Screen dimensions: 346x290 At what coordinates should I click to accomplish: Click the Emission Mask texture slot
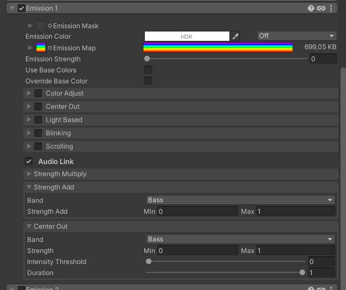(41, 25)
